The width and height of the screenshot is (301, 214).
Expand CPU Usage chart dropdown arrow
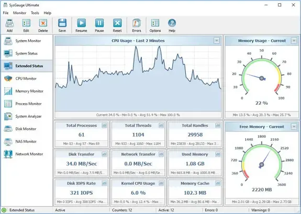click(217, 41)
